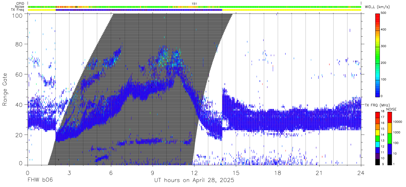This screenshot has height=187, width=406.
Task: Click the blue 10 swatch in NOISE legend
Action: (389, 149)
